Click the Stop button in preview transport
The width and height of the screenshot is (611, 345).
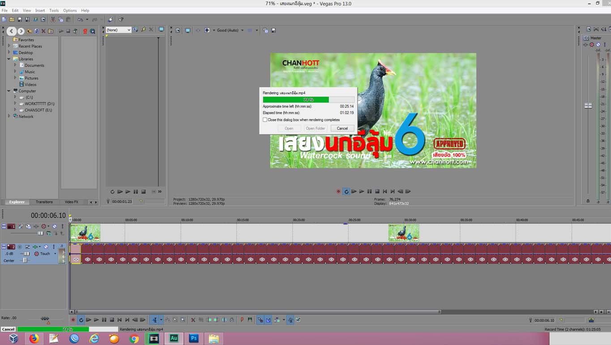click(377, 191)
